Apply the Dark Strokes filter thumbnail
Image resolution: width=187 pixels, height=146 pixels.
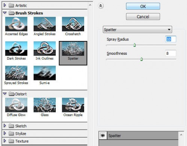pos(16,48)
